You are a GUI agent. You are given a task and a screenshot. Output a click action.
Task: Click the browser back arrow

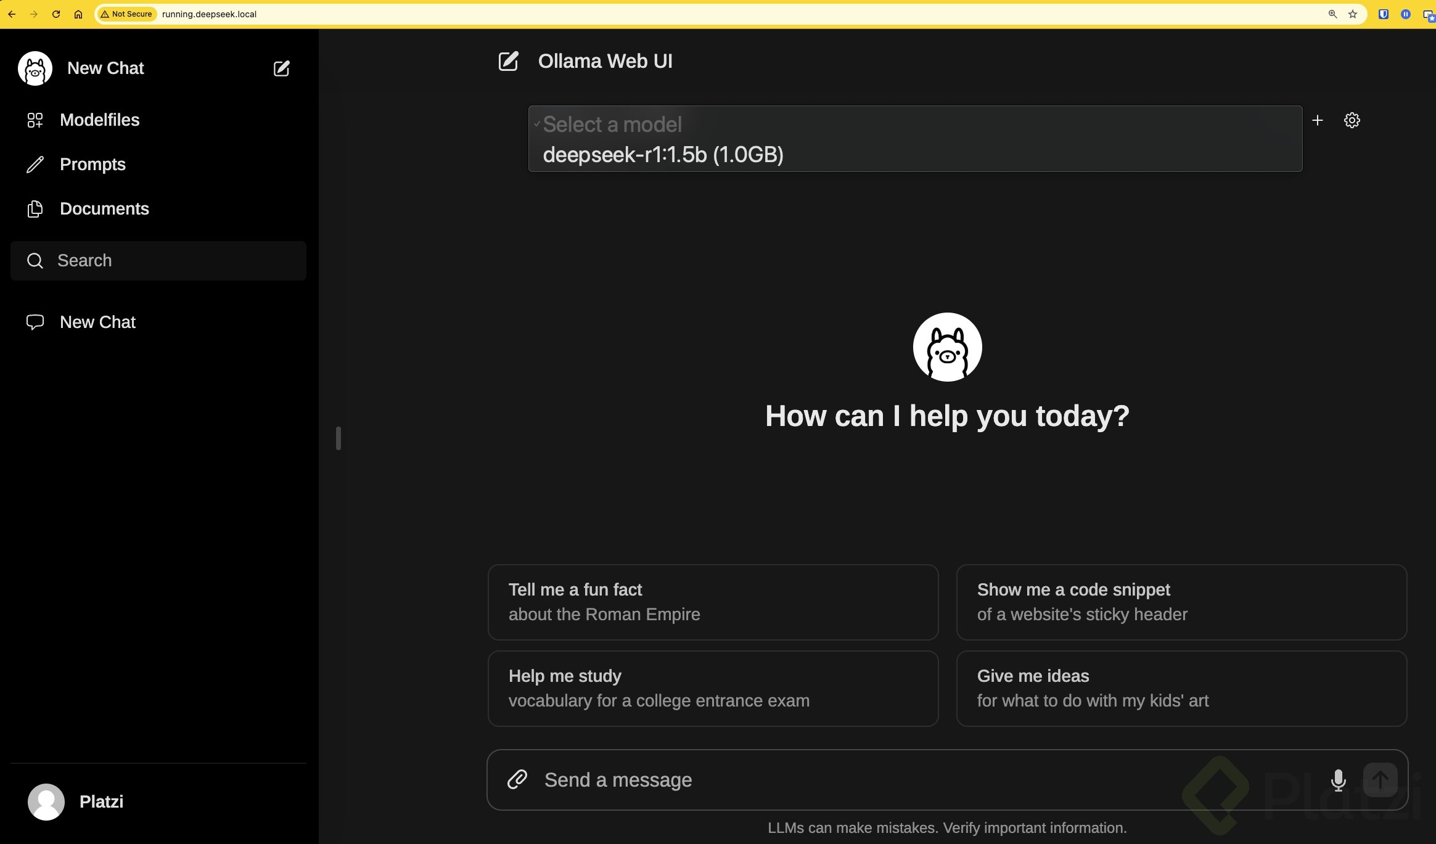pyautogui.click(x=12, y=14)
